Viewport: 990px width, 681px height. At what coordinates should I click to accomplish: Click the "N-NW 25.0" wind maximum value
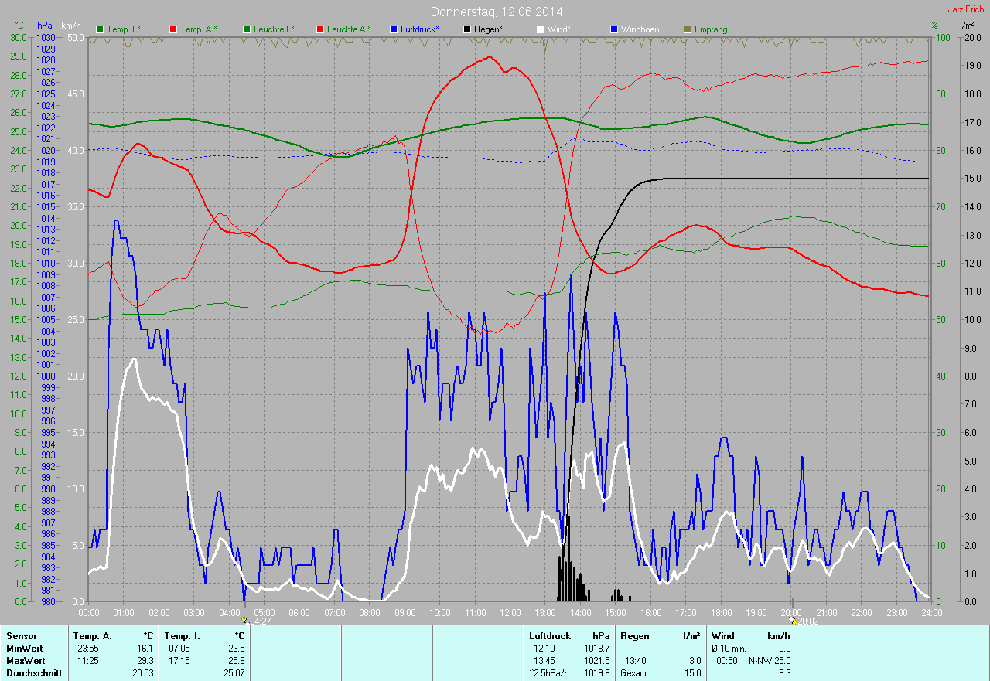[x=769, y=661]
